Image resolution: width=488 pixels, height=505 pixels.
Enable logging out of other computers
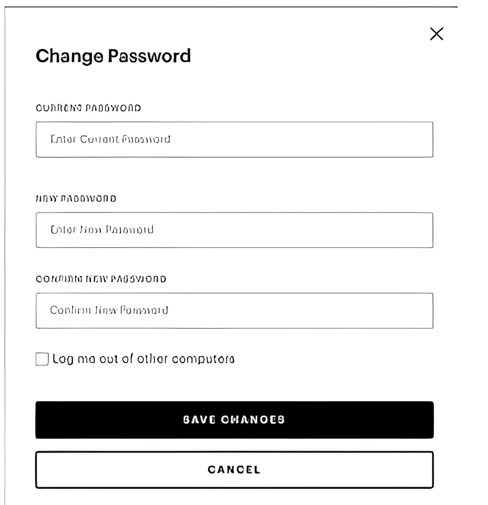click(x=42, y=359)
